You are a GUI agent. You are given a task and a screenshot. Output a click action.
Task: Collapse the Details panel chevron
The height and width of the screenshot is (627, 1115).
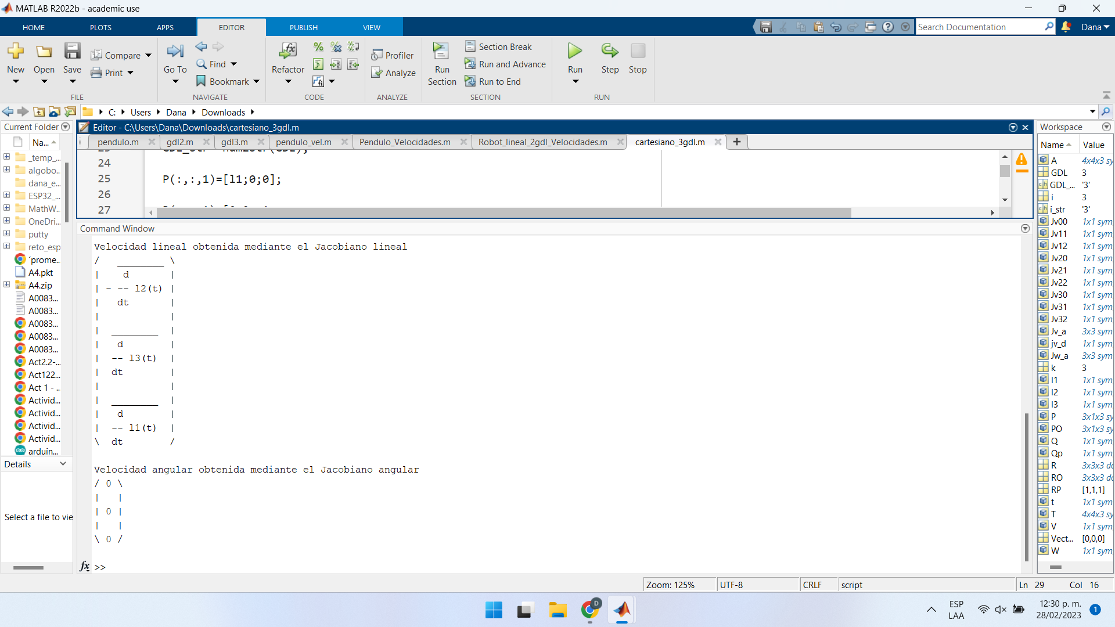[x=63, y=464]
